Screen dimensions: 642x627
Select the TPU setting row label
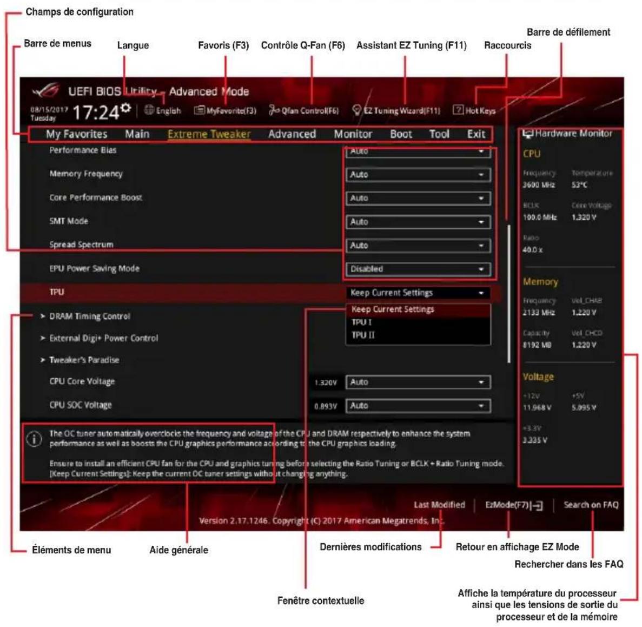(57, 292)
